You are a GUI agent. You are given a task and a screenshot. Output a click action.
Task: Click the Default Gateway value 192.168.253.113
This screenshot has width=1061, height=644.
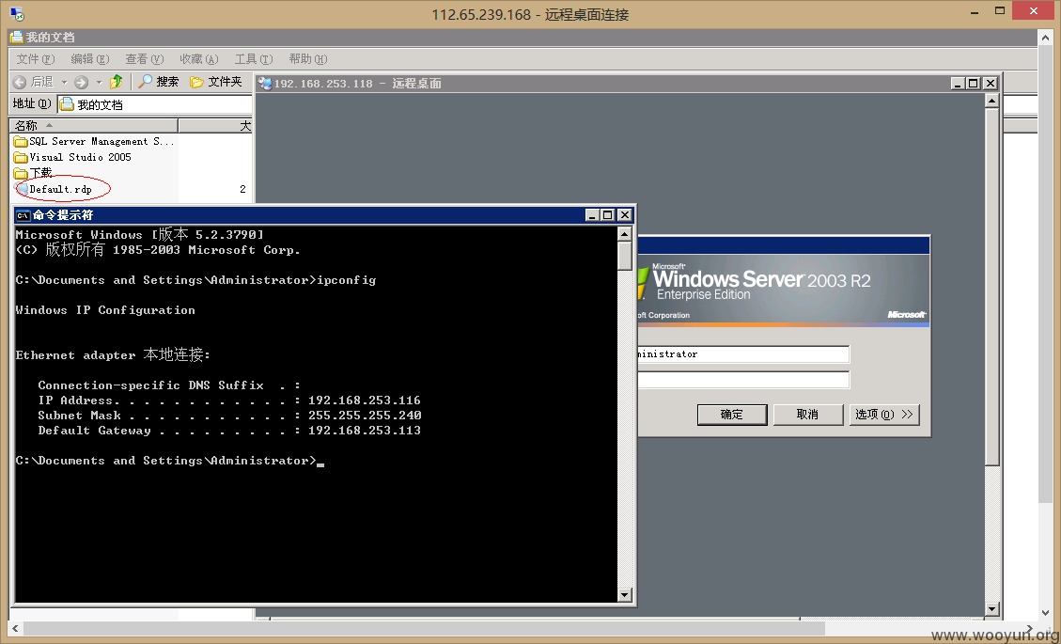tap(364, 430)
